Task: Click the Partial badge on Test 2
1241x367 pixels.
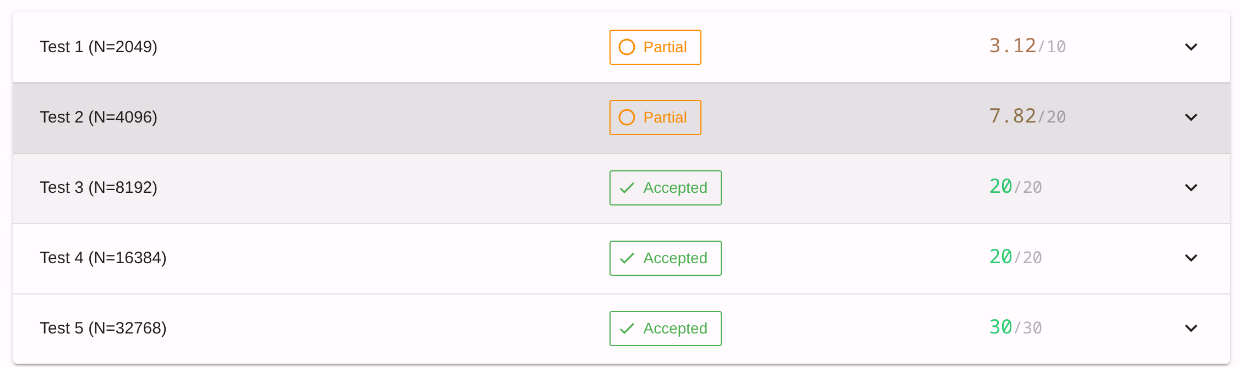Action: [655, 118]
